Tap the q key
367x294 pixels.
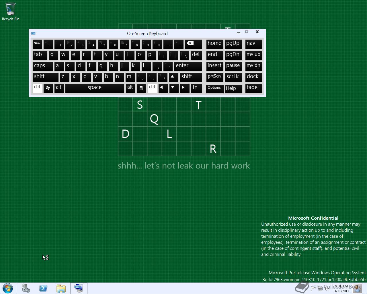(x=54, y=55)
